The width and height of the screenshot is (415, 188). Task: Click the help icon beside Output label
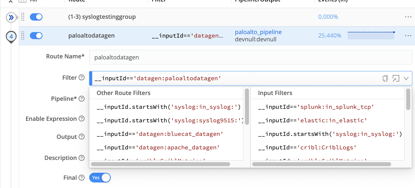tap(82, 137)
